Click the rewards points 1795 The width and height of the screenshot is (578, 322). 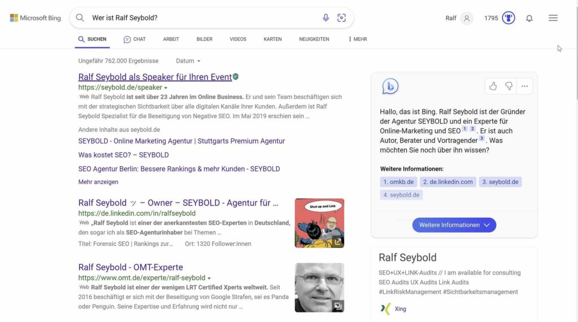(491, 18)
